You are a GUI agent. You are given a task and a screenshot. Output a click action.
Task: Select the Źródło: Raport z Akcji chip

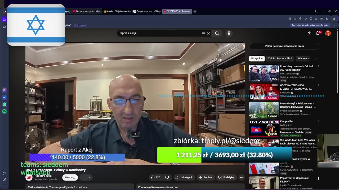[x=280, y=59]
